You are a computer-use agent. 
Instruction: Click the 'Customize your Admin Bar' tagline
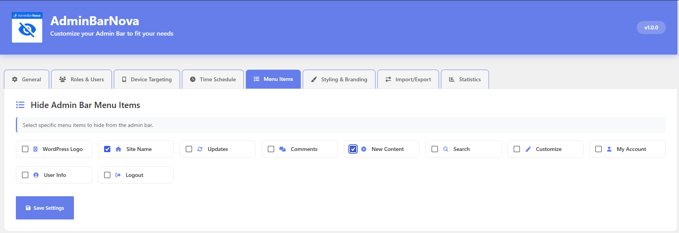tap(112, 34)
